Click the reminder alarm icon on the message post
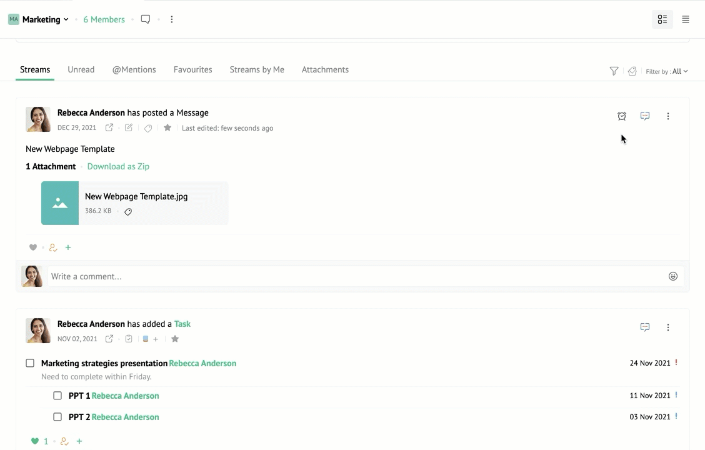Image resolution: width=705 pixels, height=450 pixels. 621,116
